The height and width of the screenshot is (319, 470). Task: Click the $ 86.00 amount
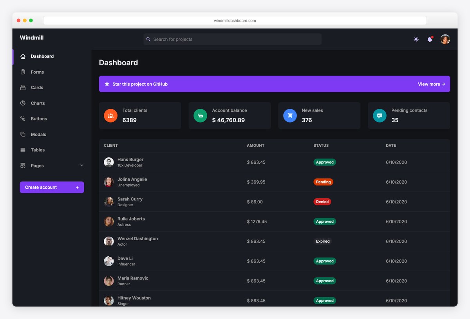(255, 202)
